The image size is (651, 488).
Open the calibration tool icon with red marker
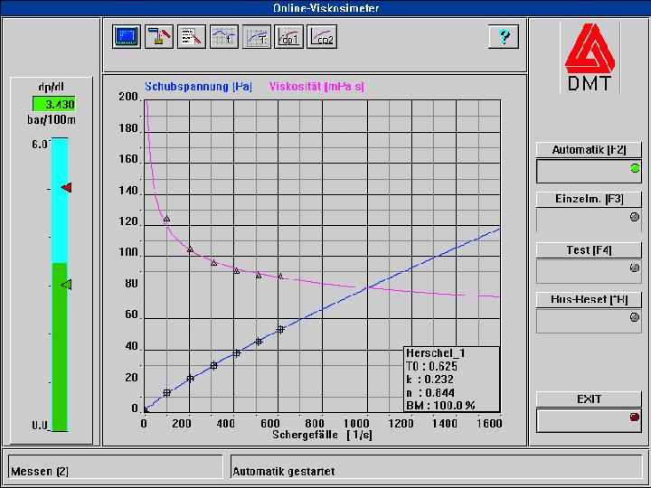click(158, 36)
